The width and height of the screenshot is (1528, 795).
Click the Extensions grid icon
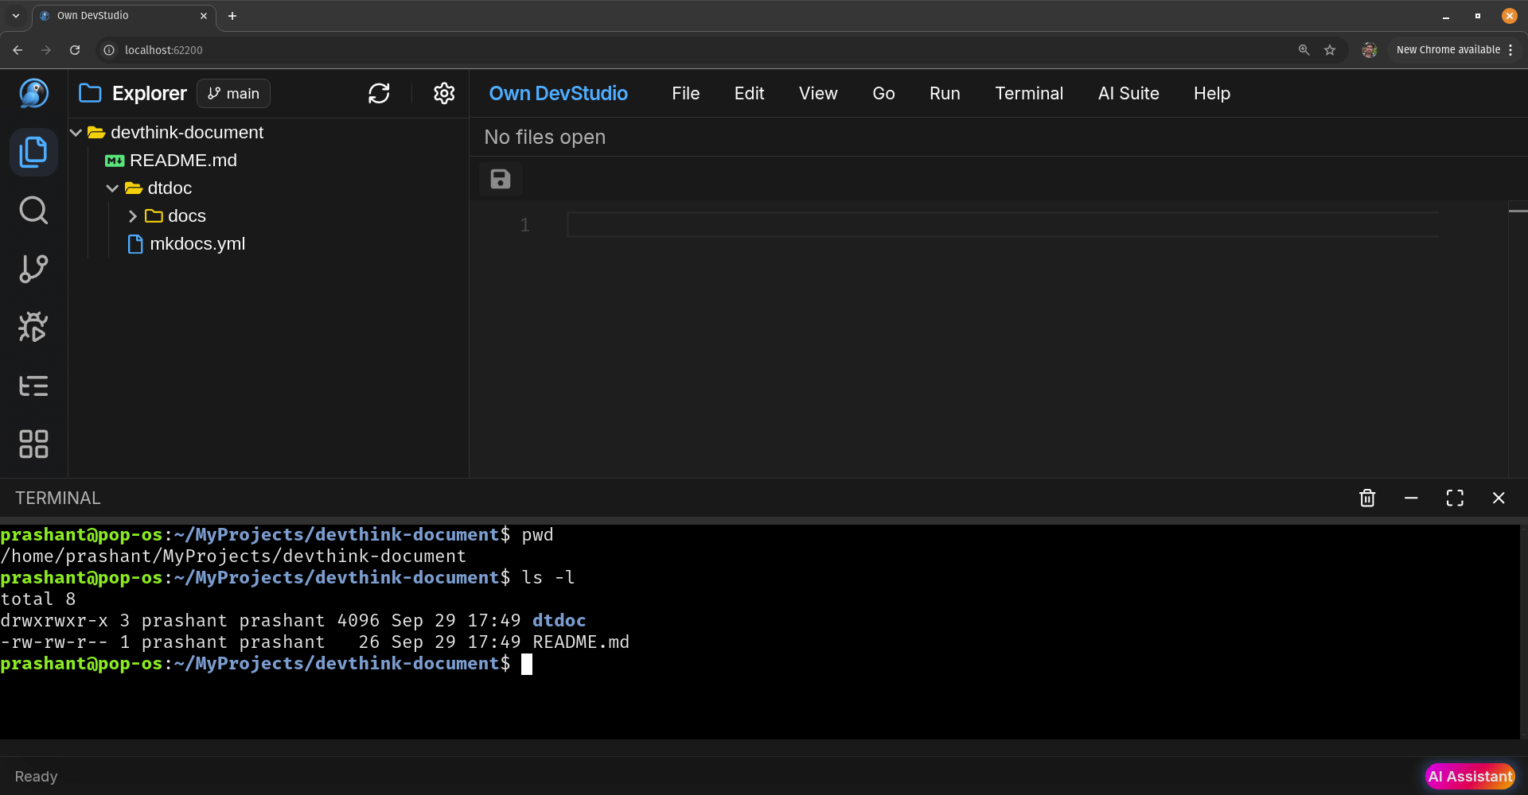coord(33,444)
